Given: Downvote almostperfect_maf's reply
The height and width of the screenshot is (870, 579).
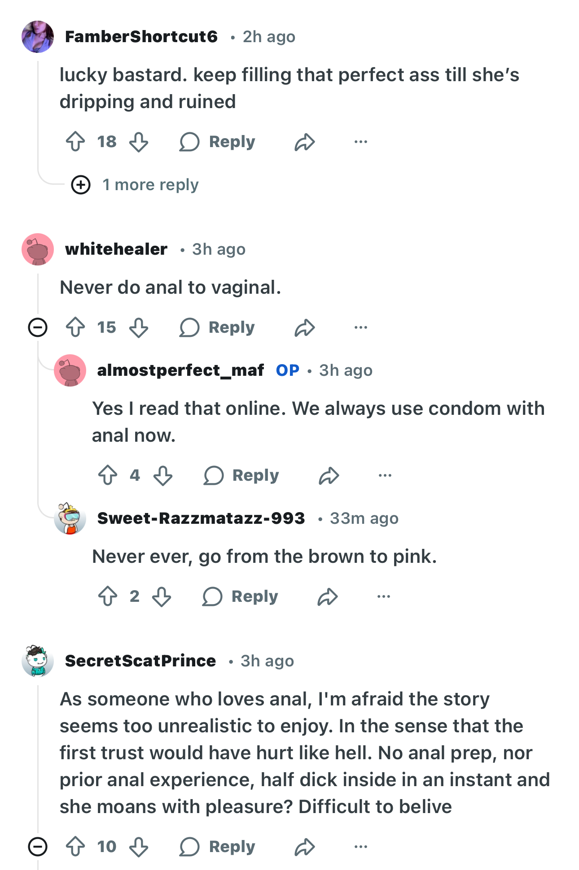Looking at the screenshot, I should point(162,475).
